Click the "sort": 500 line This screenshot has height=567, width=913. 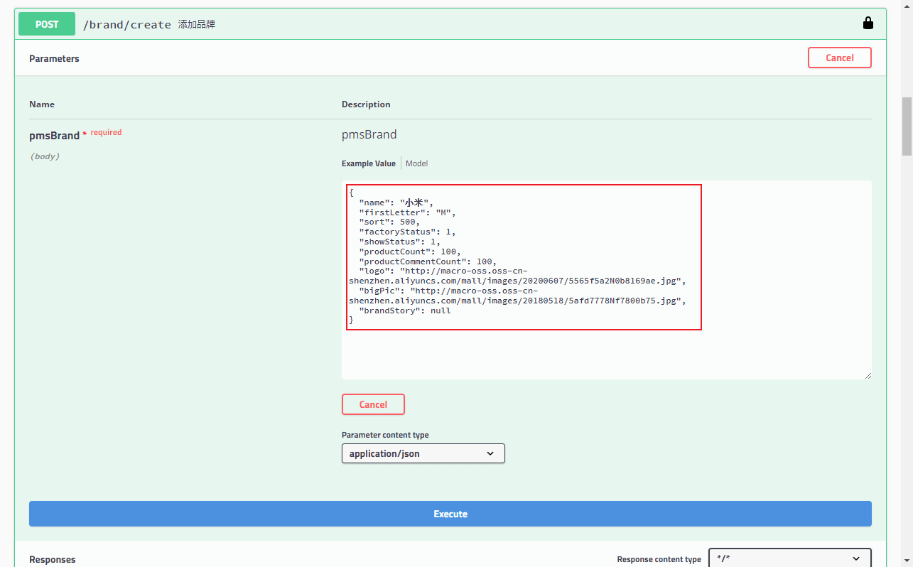389,222
